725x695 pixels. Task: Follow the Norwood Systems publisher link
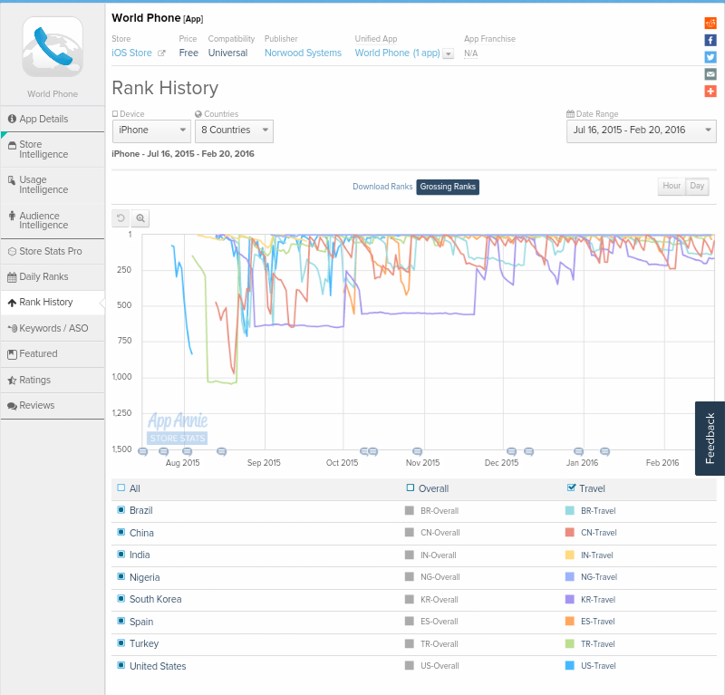point(303,53)
